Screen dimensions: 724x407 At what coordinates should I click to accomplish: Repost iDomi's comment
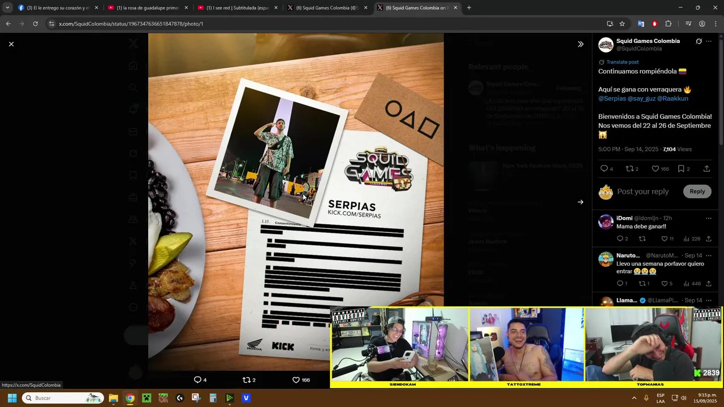tap(642, 239)
